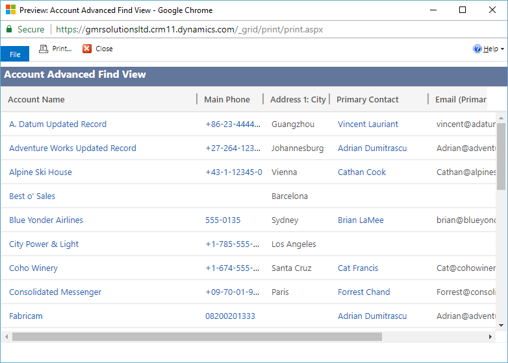Select the Sydney city cell
This screenshot has width=508, height=363.
285,220
